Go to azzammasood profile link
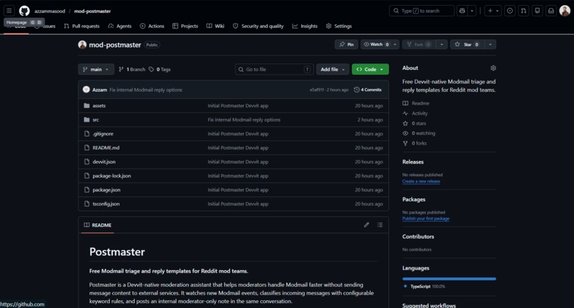574x308 pixels. tap(50, 11)
